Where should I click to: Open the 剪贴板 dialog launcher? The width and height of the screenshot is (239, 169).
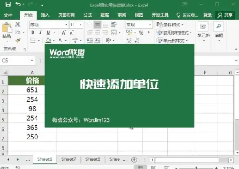click(25, 49)
